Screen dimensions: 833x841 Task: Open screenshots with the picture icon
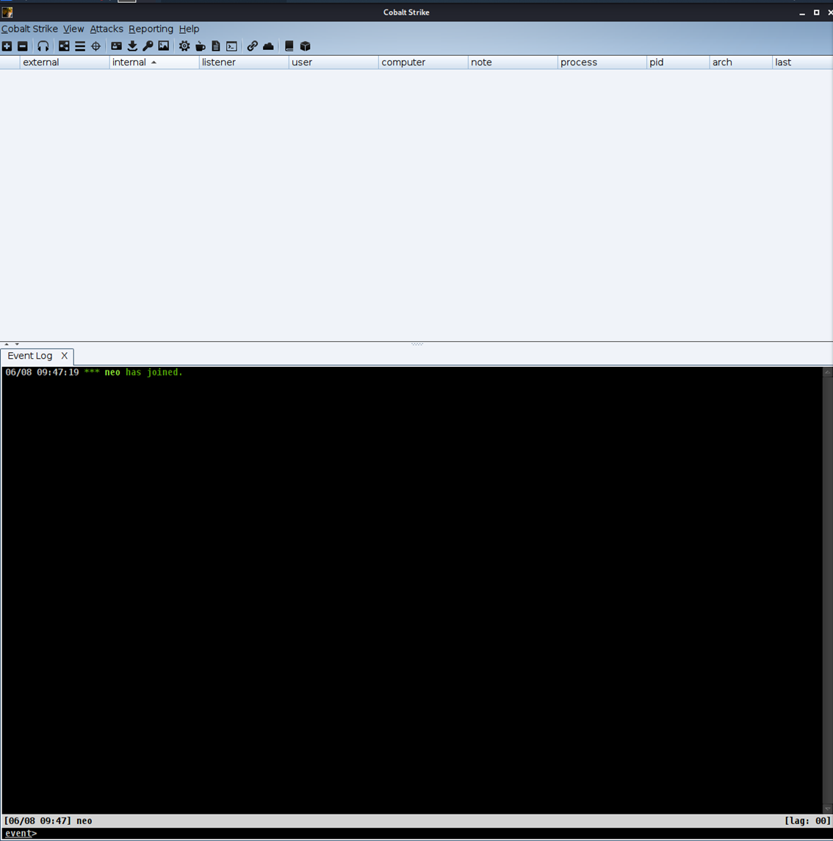[x=164, y=46]
